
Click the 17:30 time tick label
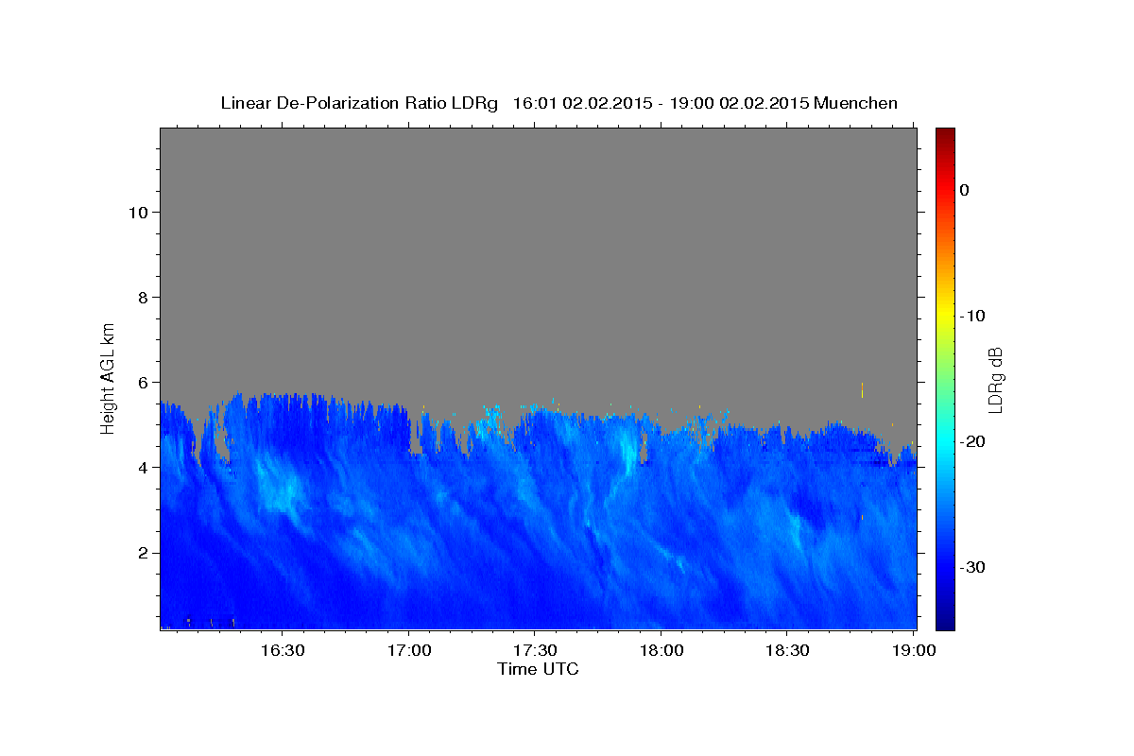coord(534,651)
